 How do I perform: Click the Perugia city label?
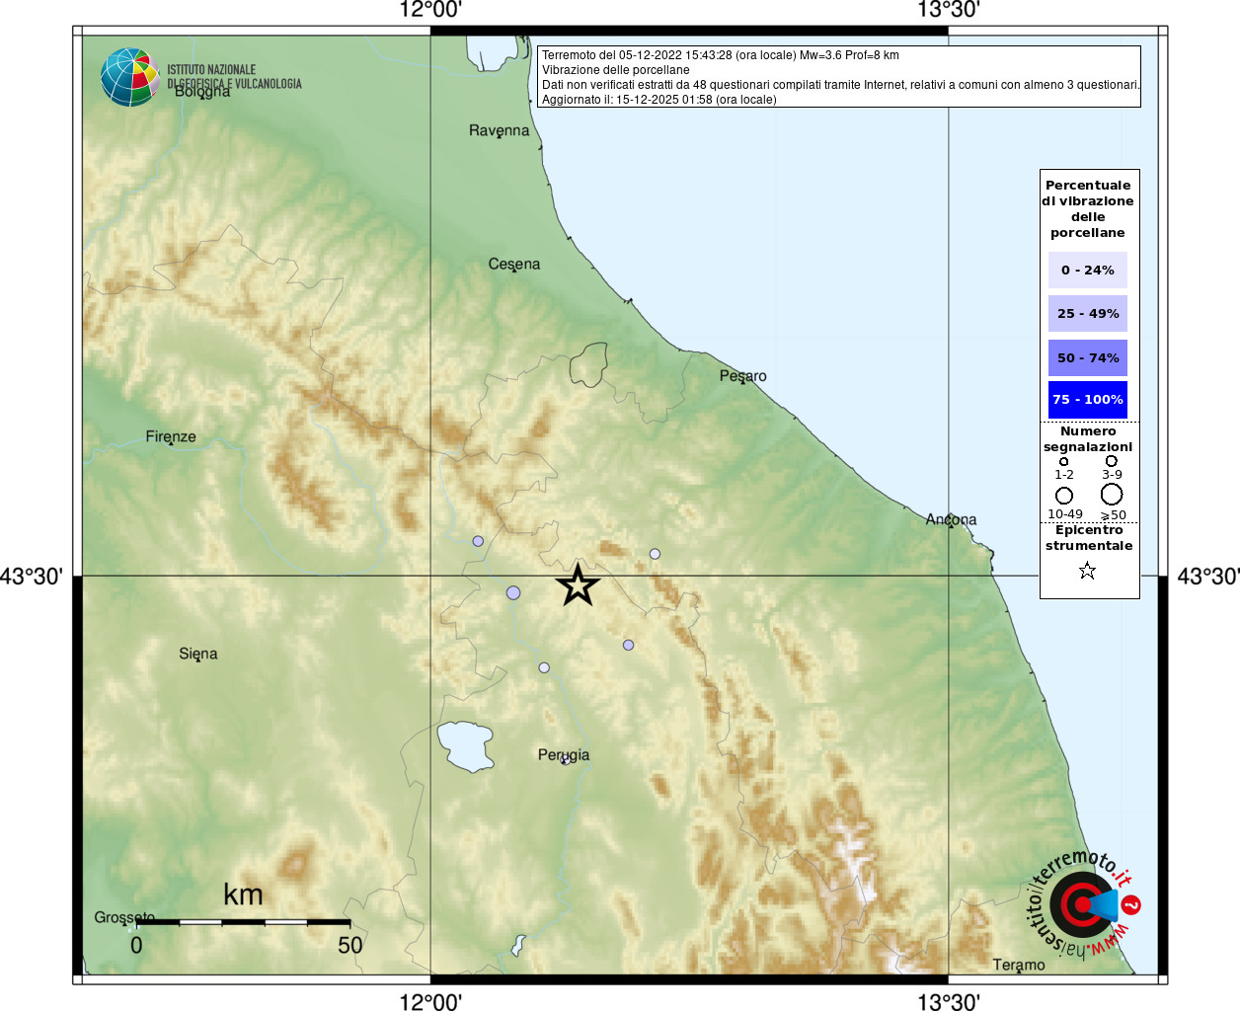click(x=564, y=754)
